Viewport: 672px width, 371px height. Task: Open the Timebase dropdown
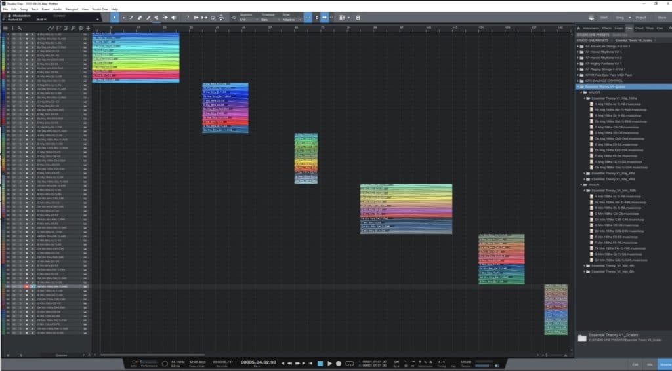(270, 20)
